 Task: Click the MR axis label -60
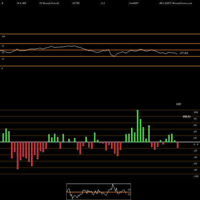[195, 164]
